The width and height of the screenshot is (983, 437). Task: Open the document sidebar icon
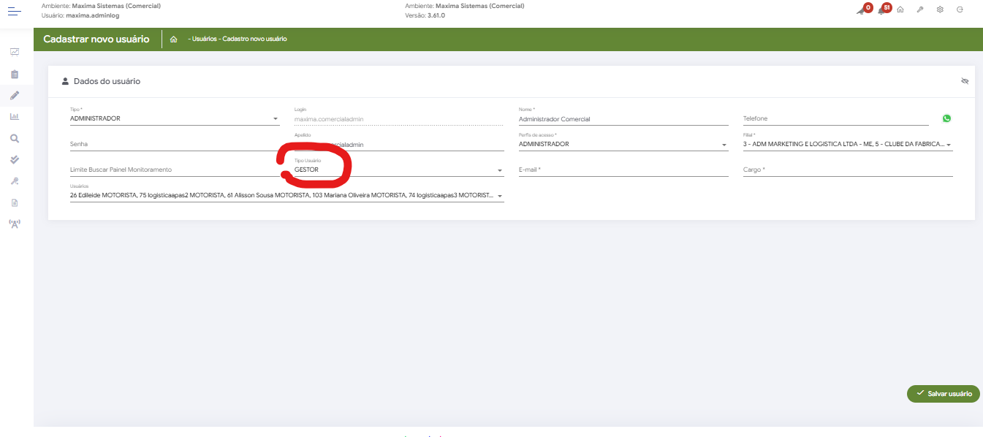[x=15, y=202]
